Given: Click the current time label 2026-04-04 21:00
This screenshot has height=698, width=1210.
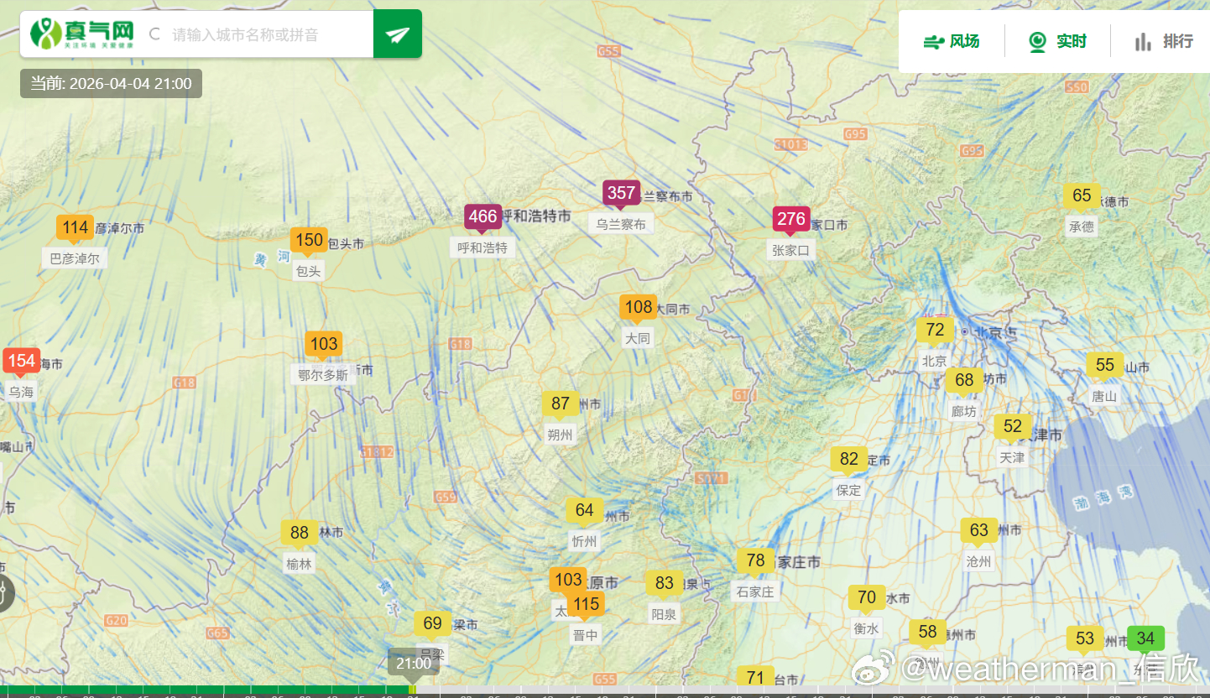Looking at the screenshot, I should (x=111, y=83).
